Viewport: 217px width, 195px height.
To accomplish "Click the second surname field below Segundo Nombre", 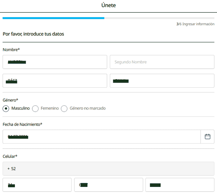I will click(162, 81).
